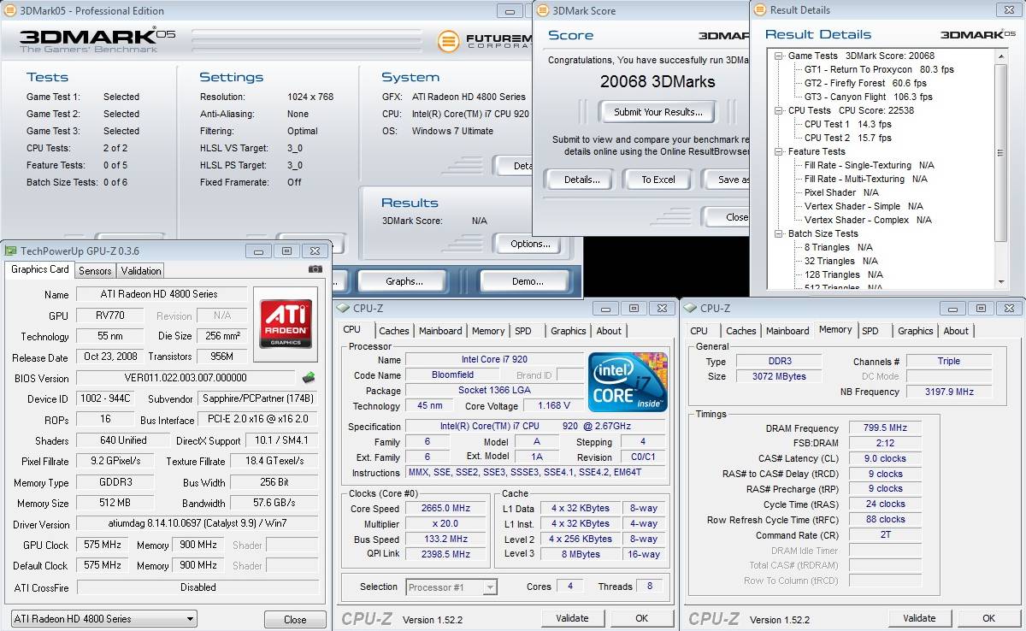
Task: Open the Processor #1 selection dropdown in CPU-Z
Action: point(451,587)
